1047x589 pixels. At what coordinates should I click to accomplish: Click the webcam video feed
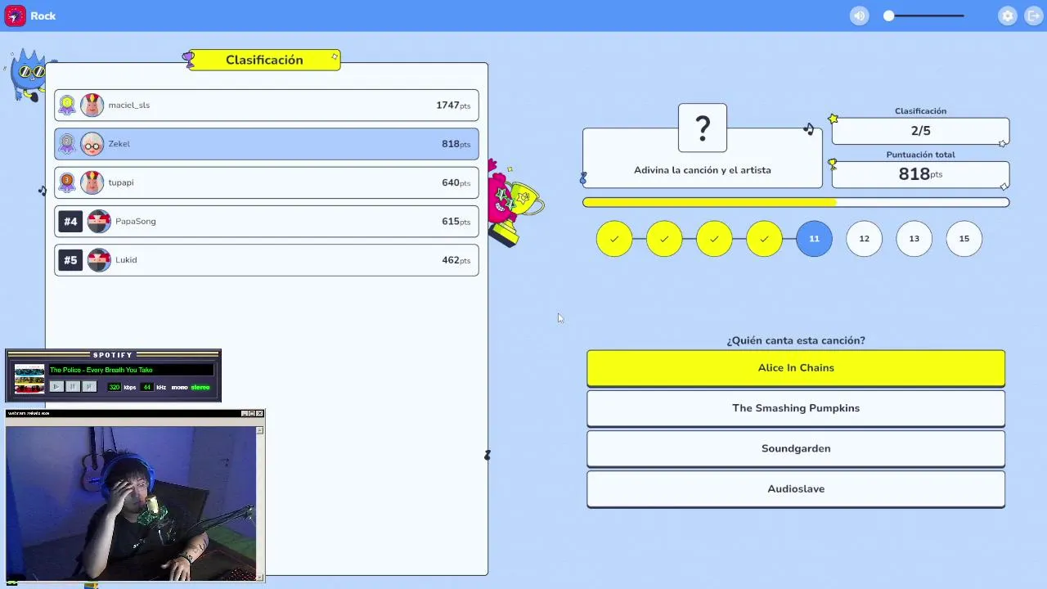tap(131, 503)
